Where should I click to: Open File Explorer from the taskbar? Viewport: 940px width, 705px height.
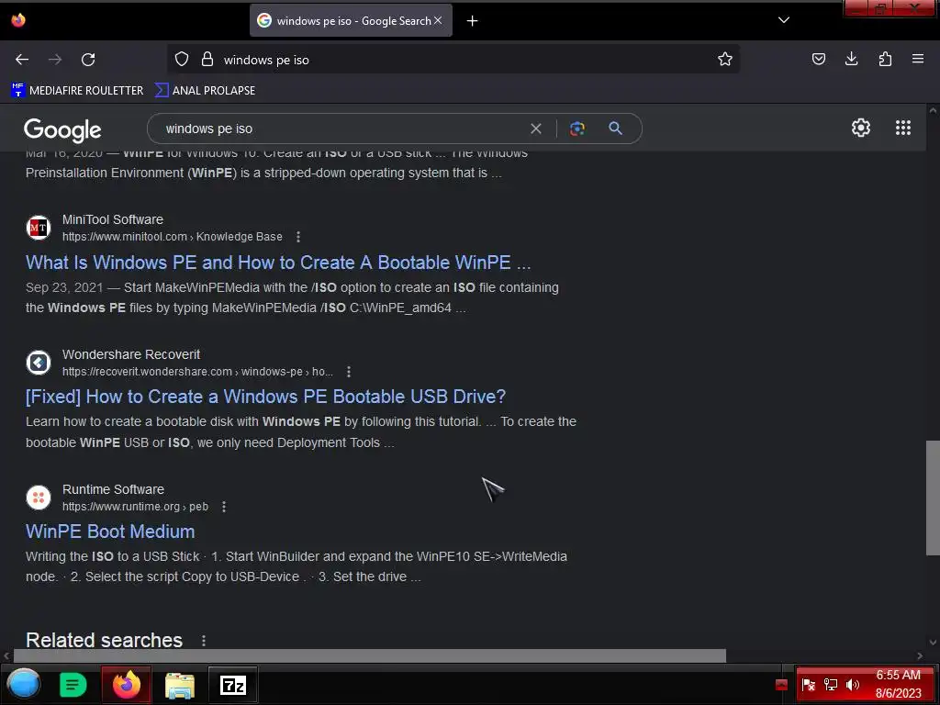click(x=180, y=685)
